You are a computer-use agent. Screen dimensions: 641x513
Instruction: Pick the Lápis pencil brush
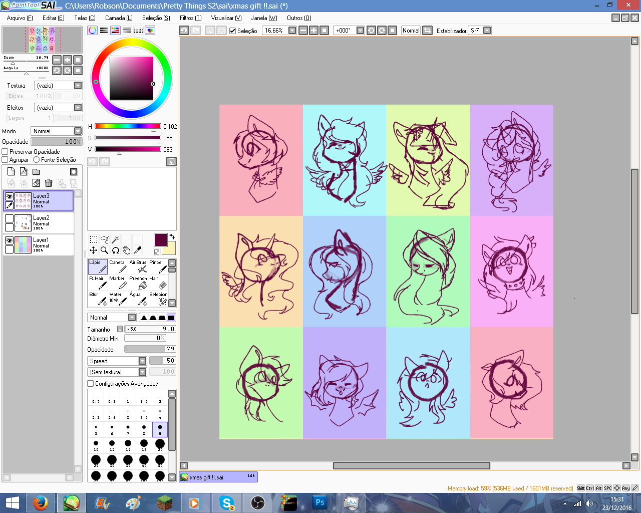click(x=98, y=267)
